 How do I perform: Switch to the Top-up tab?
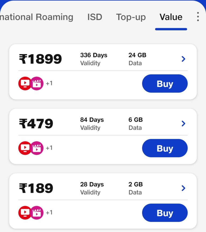coord(131,17)
